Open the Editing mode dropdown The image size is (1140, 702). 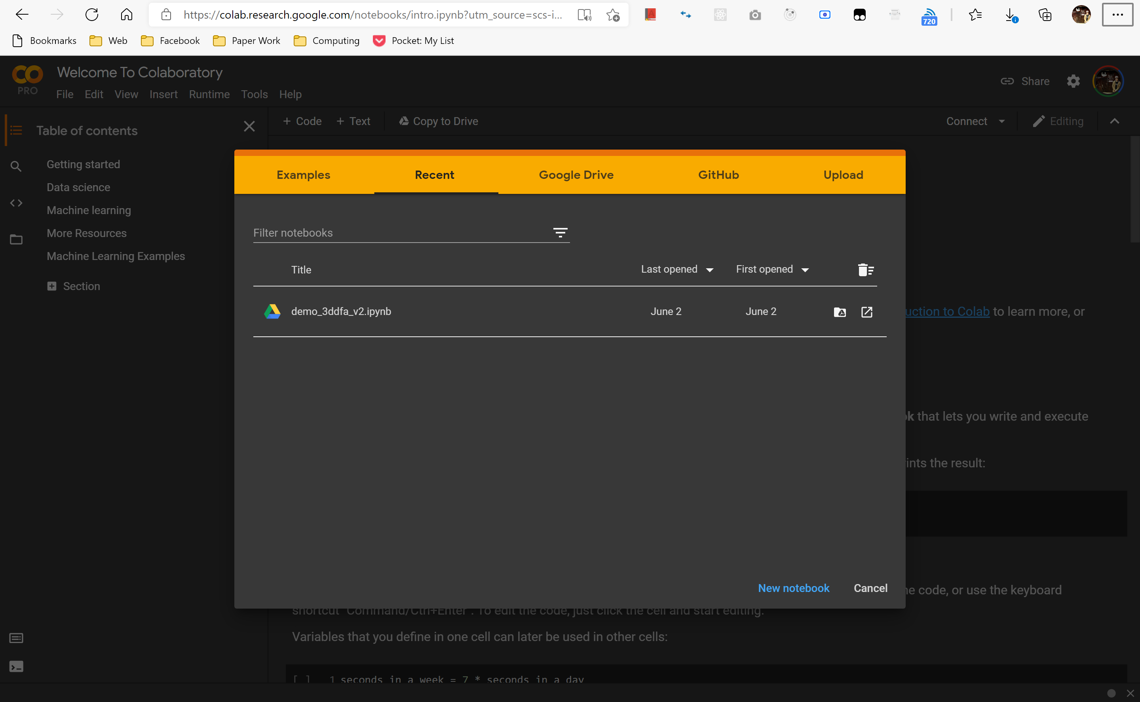pos(1058,121)
